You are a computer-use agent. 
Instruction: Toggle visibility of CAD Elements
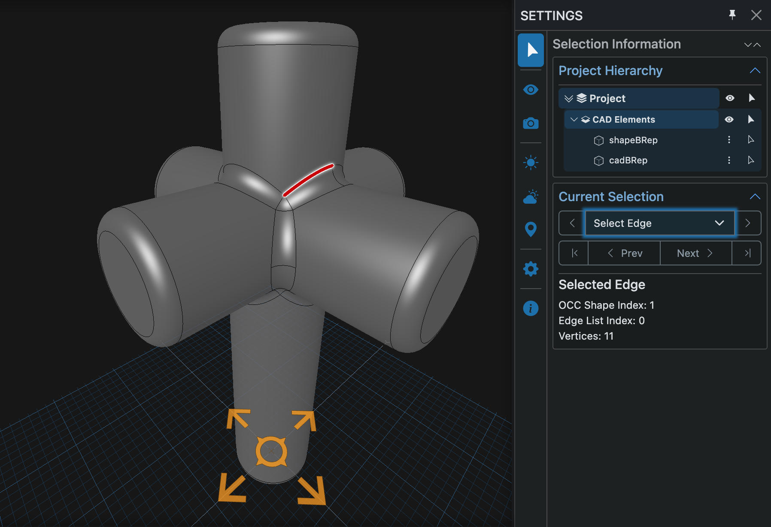pyautogui.click(x=729, y=119)
